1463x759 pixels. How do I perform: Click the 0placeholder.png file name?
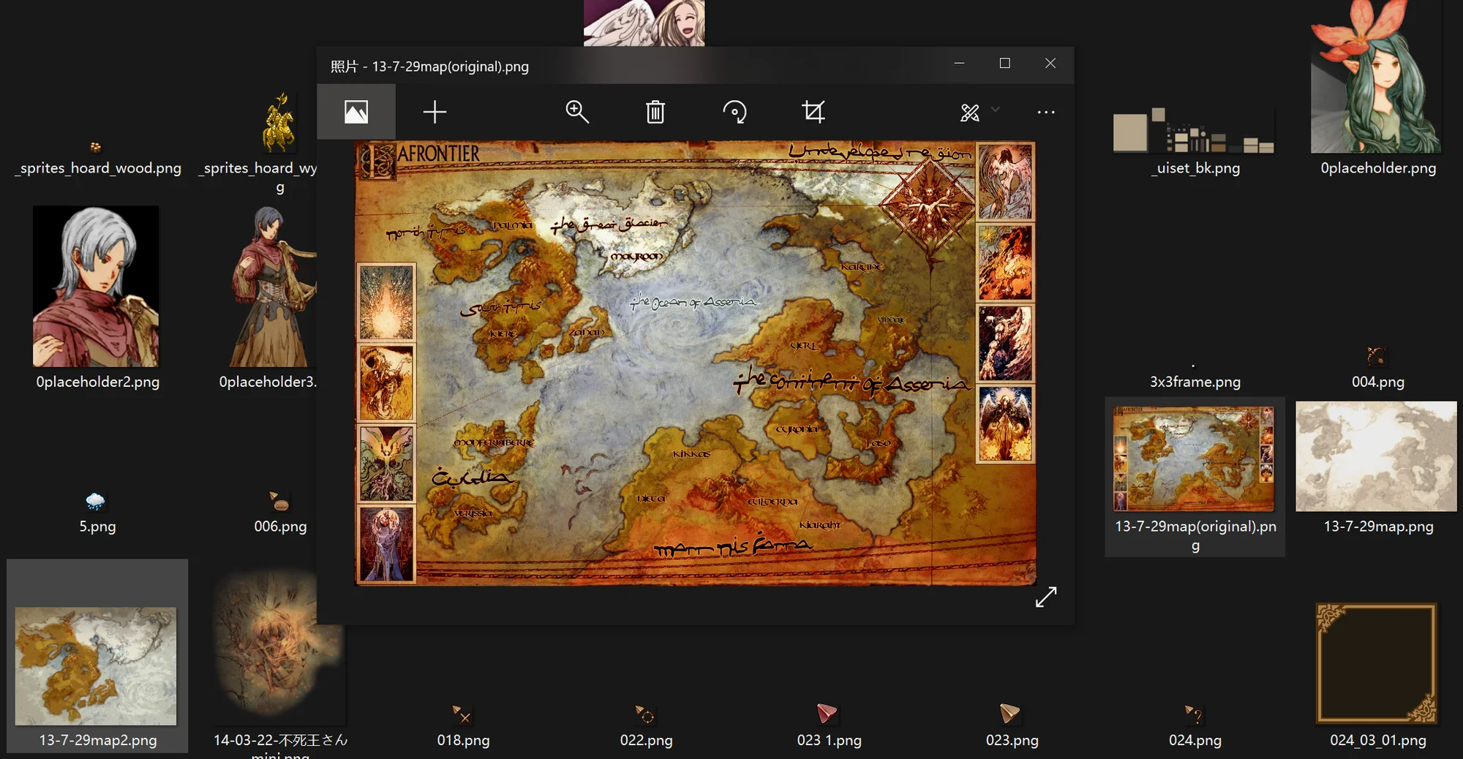[x=1378, y=168]
